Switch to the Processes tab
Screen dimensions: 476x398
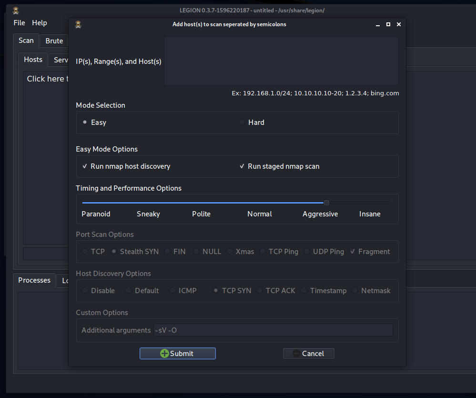(x=34, y=280)
